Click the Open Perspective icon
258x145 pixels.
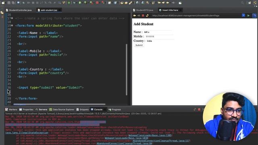[250, 3]
